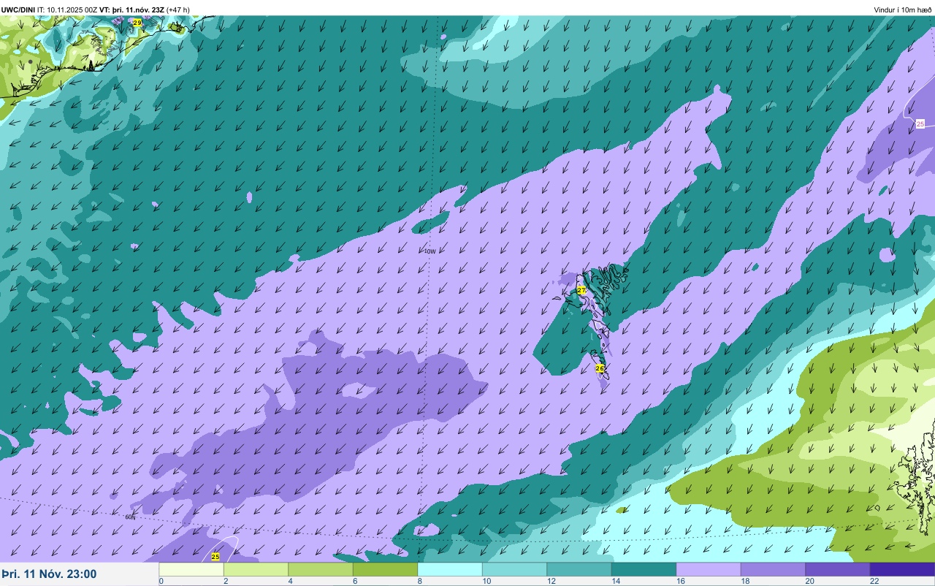The width and height of the screenshot is (935, 586).
Task: Select the dark indigo legend swatch above 22
Action: [902, 569]
